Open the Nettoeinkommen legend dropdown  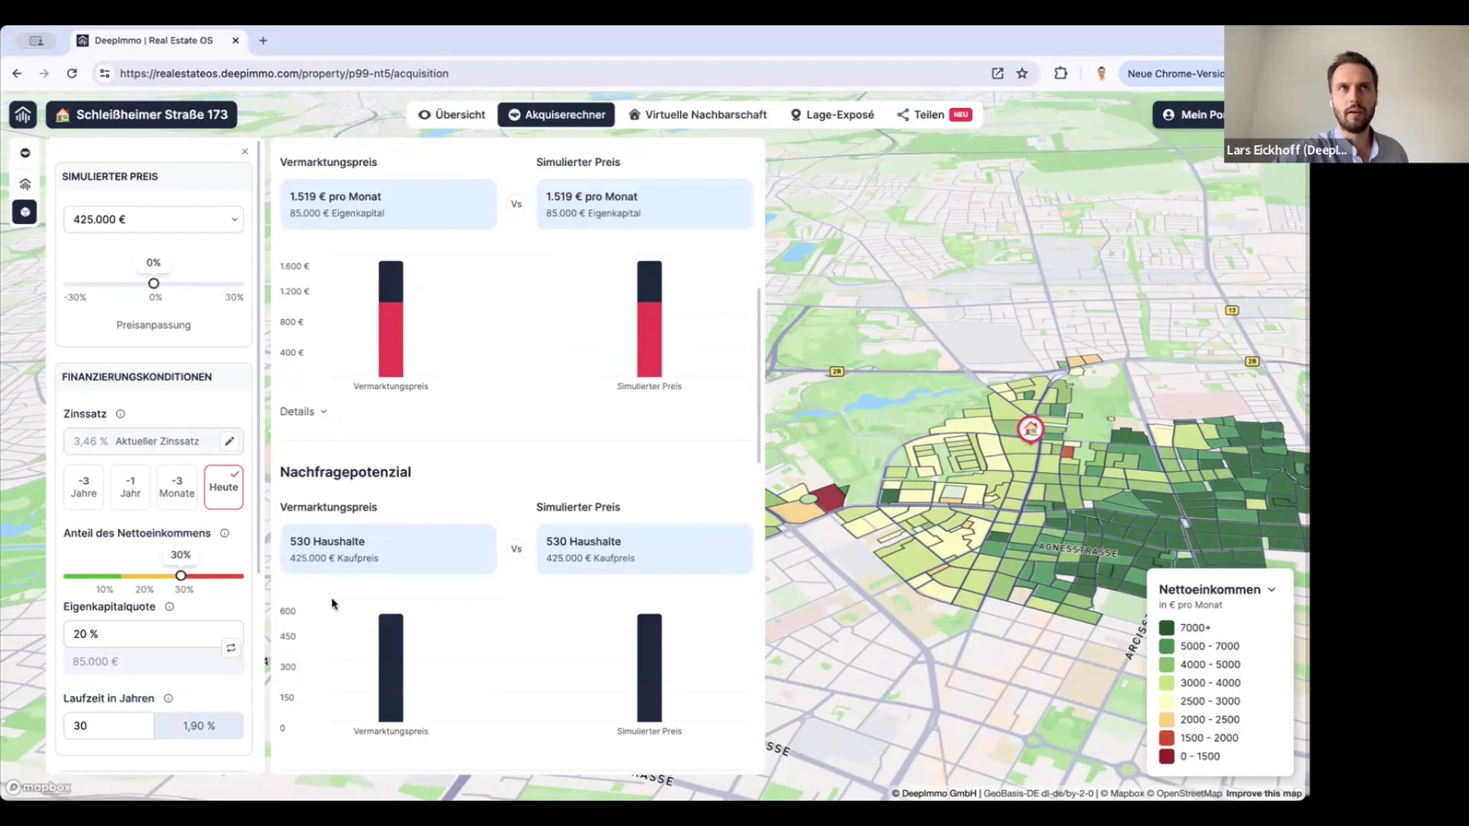click(x=1217, y=590)
